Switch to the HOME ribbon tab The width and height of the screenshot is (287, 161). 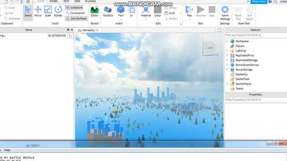[x=41, y=1]
